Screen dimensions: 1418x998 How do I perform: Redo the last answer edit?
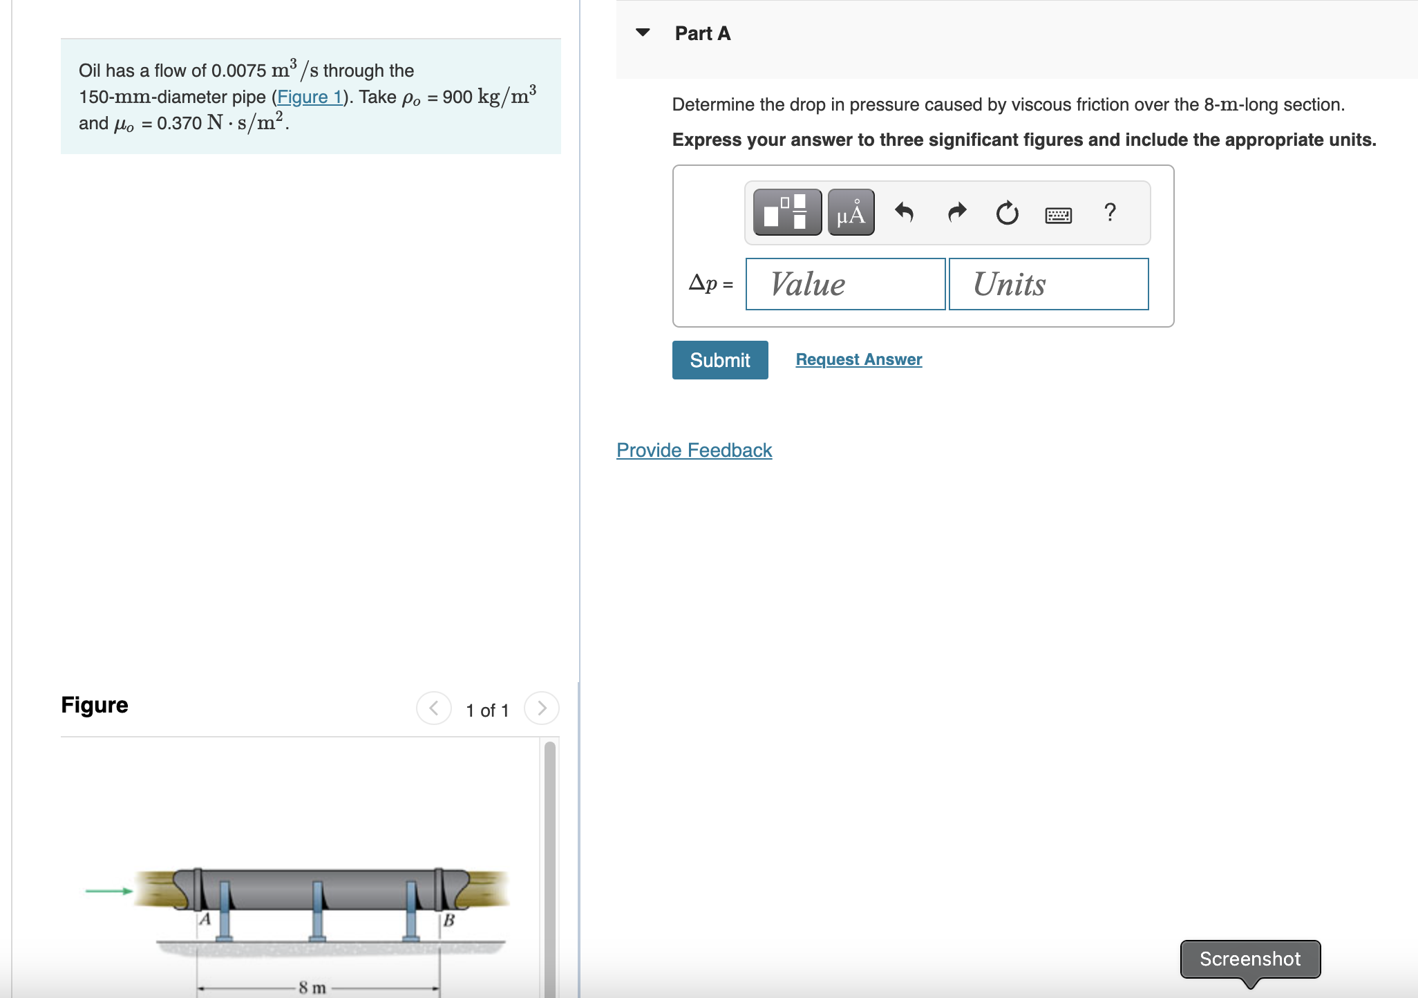(956, 212)
